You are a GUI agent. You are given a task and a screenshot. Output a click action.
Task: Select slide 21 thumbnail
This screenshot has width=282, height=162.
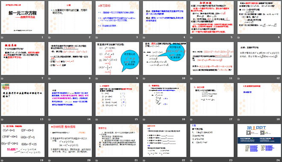coord(117,140)
